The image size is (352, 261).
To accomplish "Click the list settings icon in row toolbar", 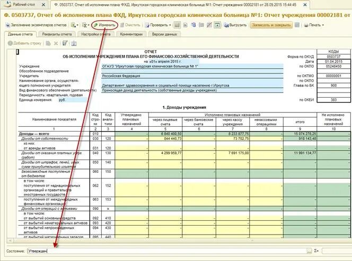I will point(65,43).
